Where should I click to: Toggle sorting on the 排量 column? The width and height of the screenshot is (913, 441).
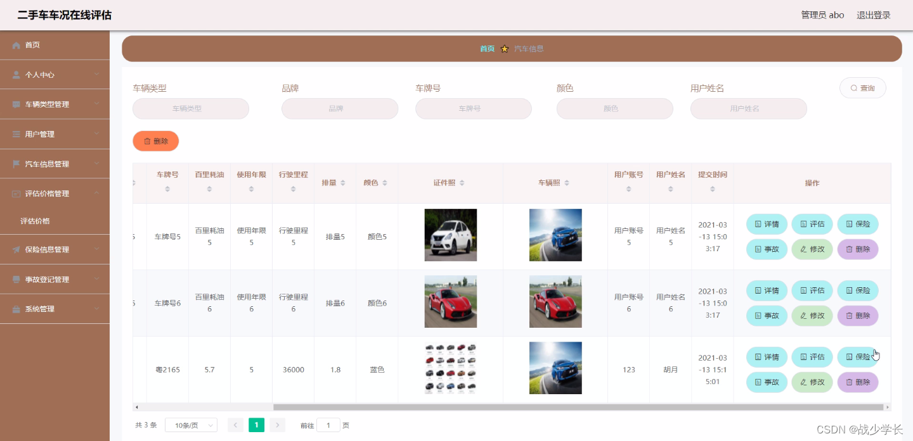click(x=344, y=183)
